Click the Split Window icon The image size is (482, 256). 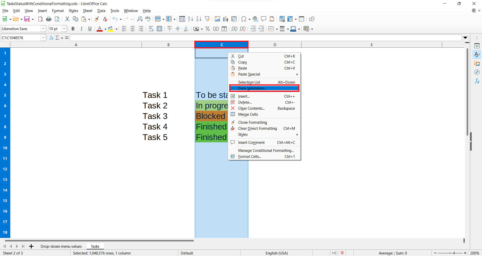(x=302, y=19)
